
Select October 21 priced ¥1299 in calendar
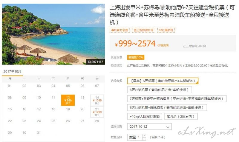click(97, 112)
